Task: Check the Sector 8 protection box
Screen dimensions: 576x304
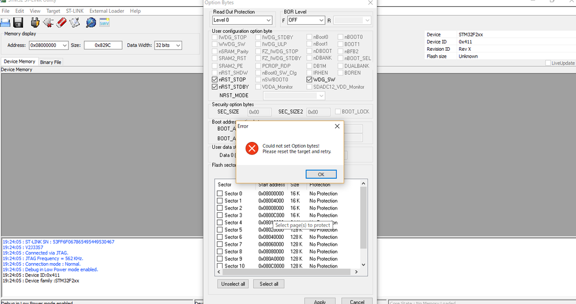Action: click(x=220, y=252)
